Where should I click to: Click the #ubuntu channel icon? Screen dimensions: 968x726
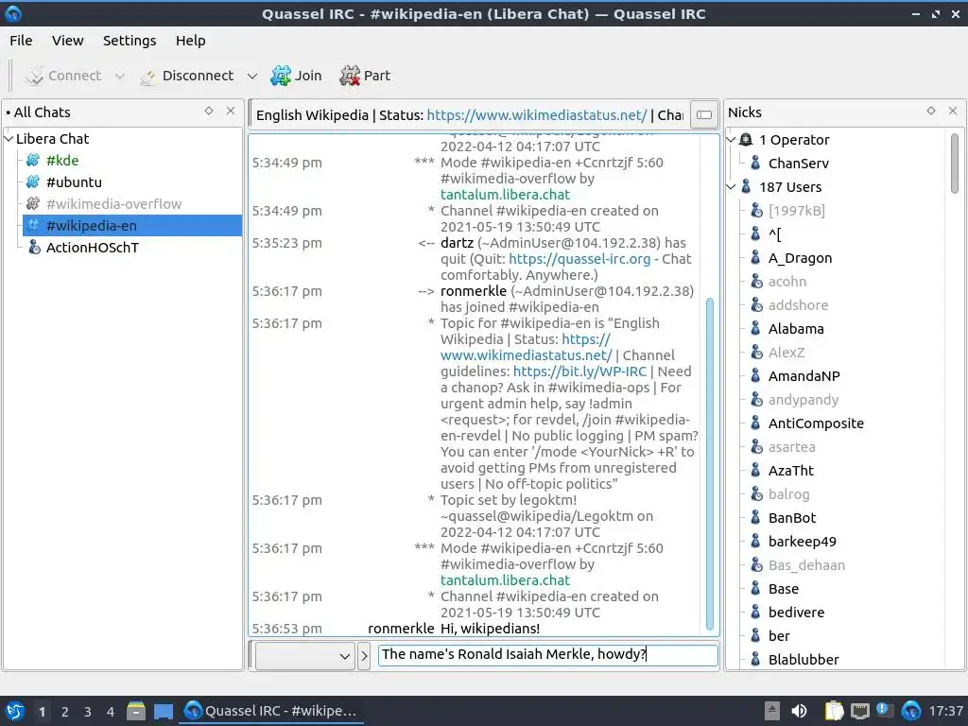pyautogui.click(x=33, y=182)
